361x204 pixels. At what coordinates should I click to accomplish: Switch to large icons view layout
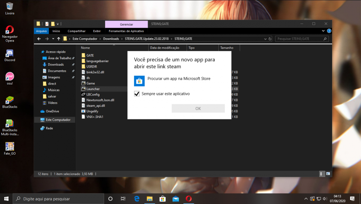point(328,174)
